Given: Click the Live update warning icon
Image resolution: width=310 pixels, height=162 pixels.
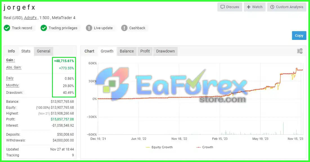Looking at the screenshot, I should (89, 28).
